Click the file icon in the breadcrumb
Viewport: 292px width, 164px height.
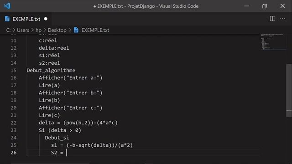(76, 30)
